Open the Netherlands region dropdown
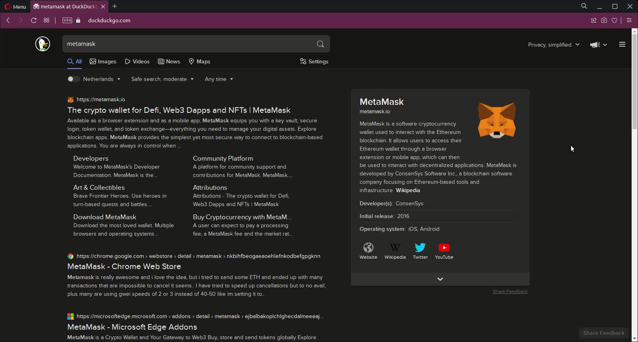The width and height of the screenshot is (638, 342). pyautogui.click(x=102, y=79)
